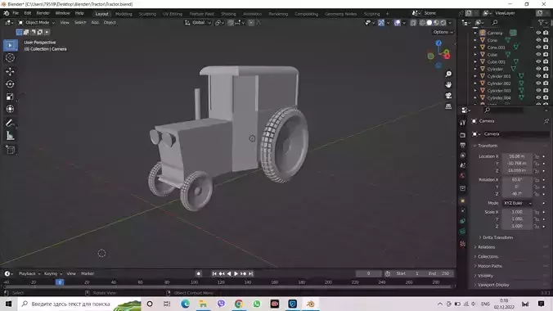Click the navigation gizmo Z axis
The height and width of the screenshot is (311, 553).
tap(438, 43)
